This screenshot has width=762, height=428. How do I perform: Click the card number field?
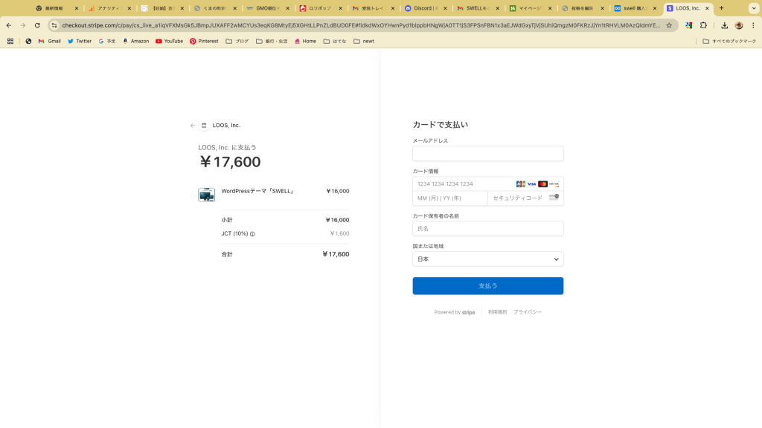click(461, 184)
